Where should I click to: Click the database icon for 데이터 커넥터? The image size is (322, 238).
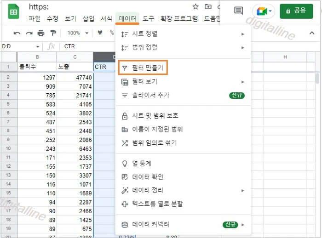(125, 225)
